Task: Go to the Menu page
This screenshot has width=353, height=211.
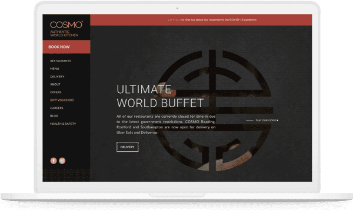Action: 55,69
